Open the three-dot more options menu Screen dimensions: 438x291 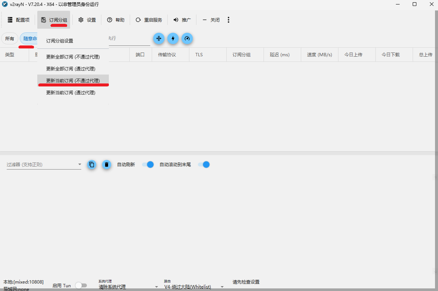coord(229,20)
